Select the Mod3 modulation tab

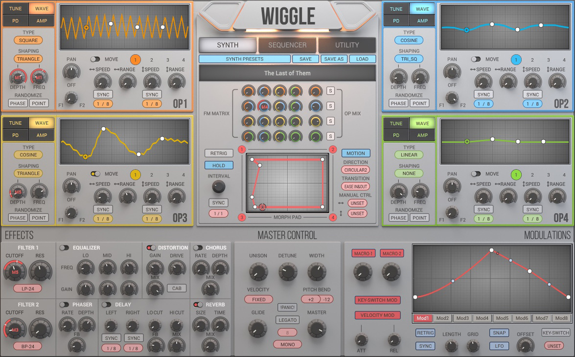pos(462,318)
